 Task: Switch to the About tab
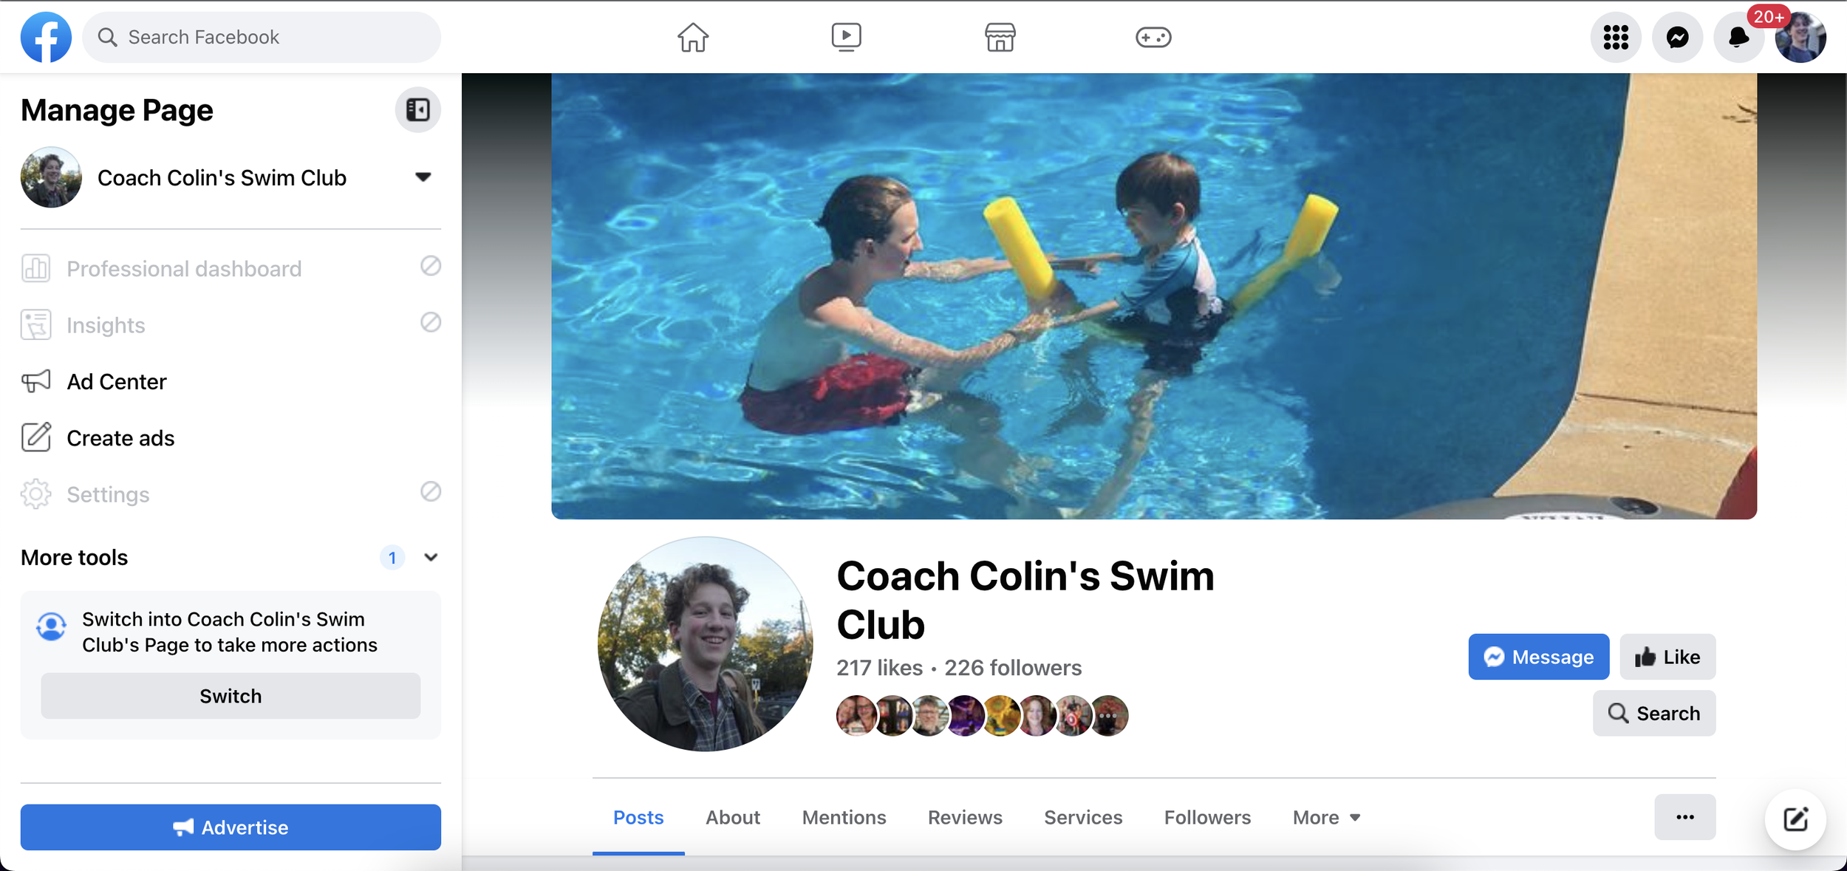coord(732,817)
